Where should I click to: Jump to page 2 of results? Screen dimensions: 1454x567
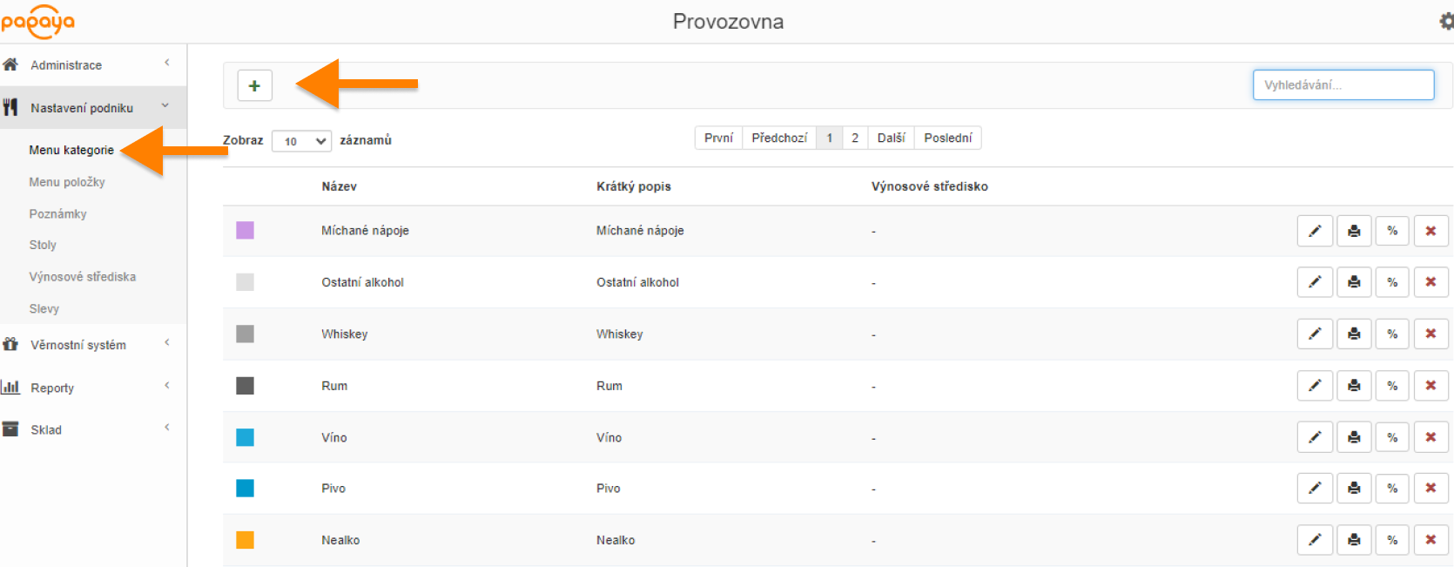pos(855,138)
